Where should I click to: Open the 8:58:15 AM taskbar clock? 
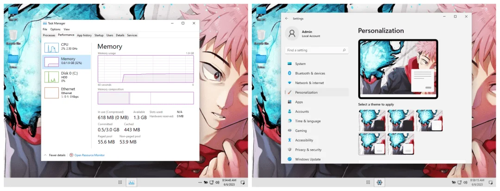pos(477,182)
